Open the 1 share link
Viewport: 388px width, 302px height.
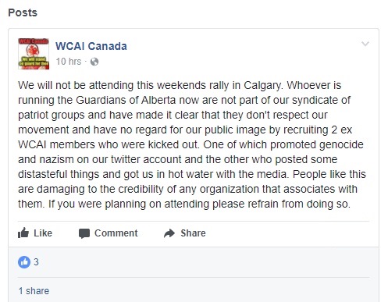[x=34, y=291]
